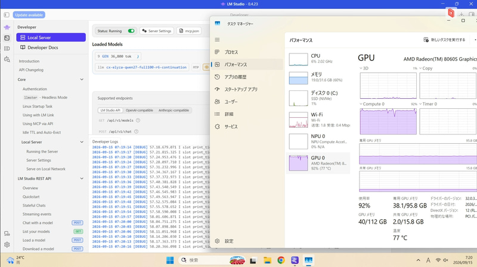Open Quickstart docs link

31,197
